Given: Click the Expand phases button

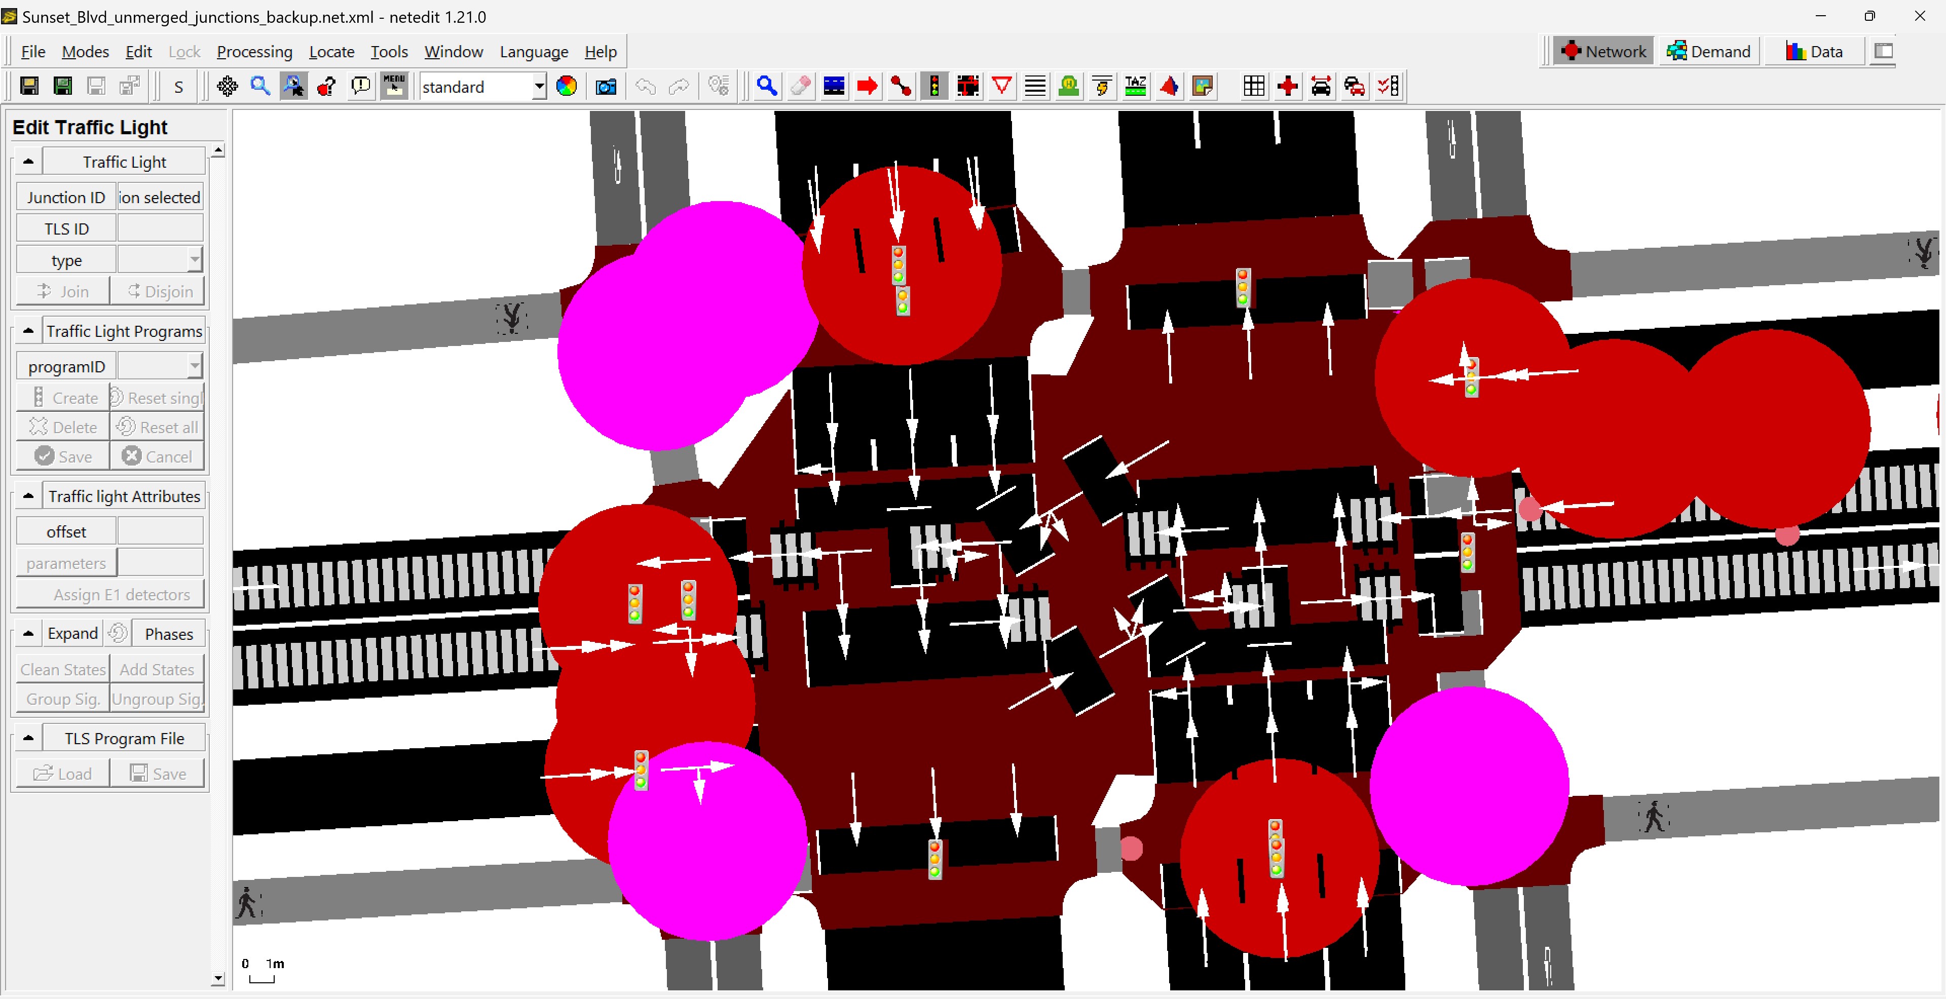Looking at the screenshot, I should point(72,634).
